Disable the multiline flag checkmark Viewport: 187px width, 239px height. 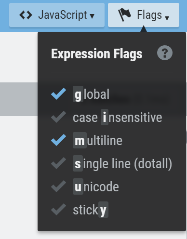pyautogui.click(x=58, y=140)
